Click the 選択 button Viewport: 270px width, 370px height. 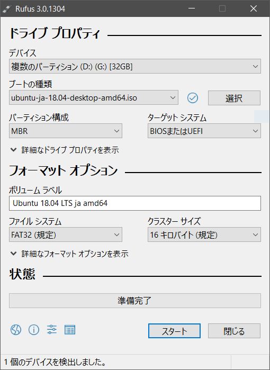coord(234,98)
